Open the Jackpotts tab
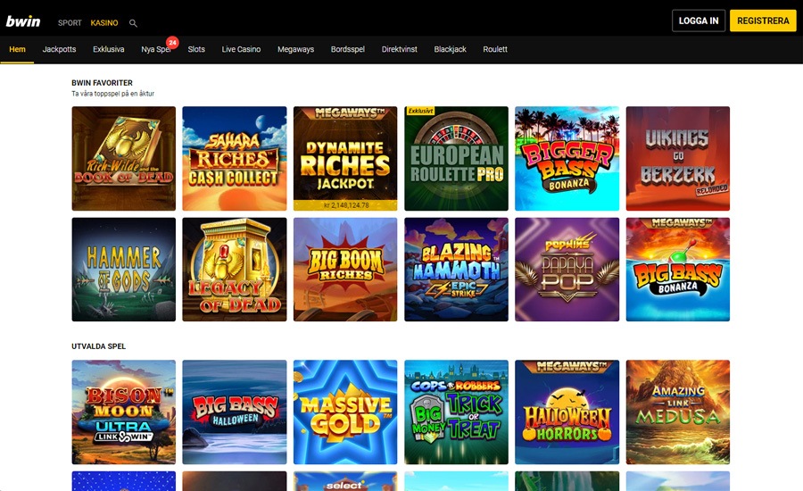Screen dimensions: 803x491 point(59,49)
